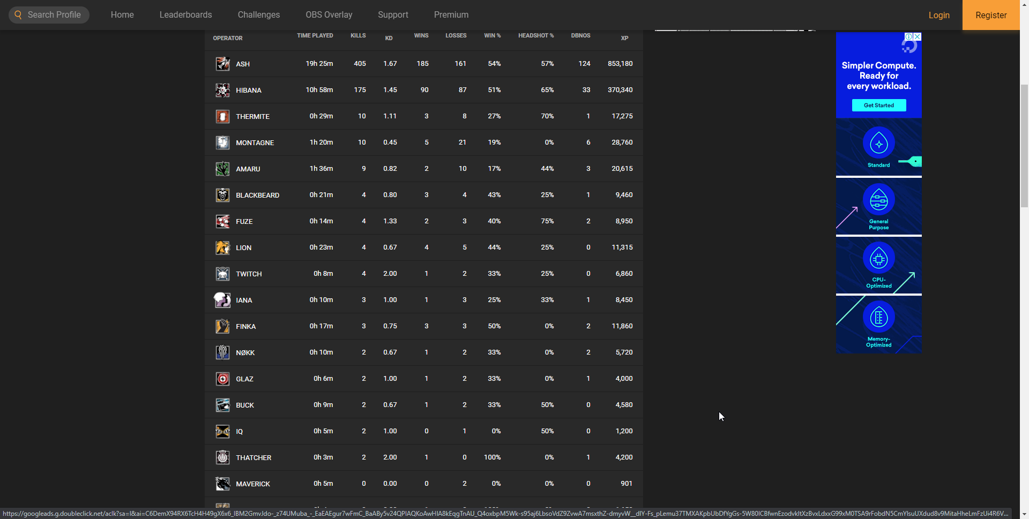1029x519 pixels.
Task: Sort table by Kills column header
Action: (358, 36)
